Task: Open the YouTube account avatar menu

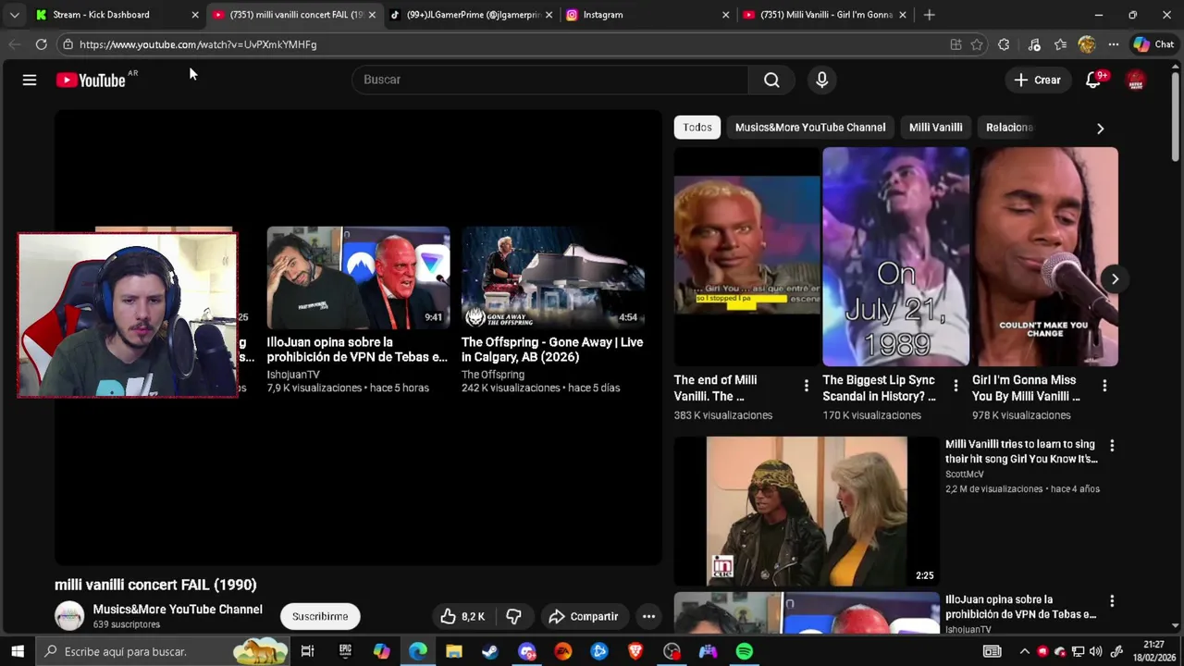Action: click(1136, 80)
